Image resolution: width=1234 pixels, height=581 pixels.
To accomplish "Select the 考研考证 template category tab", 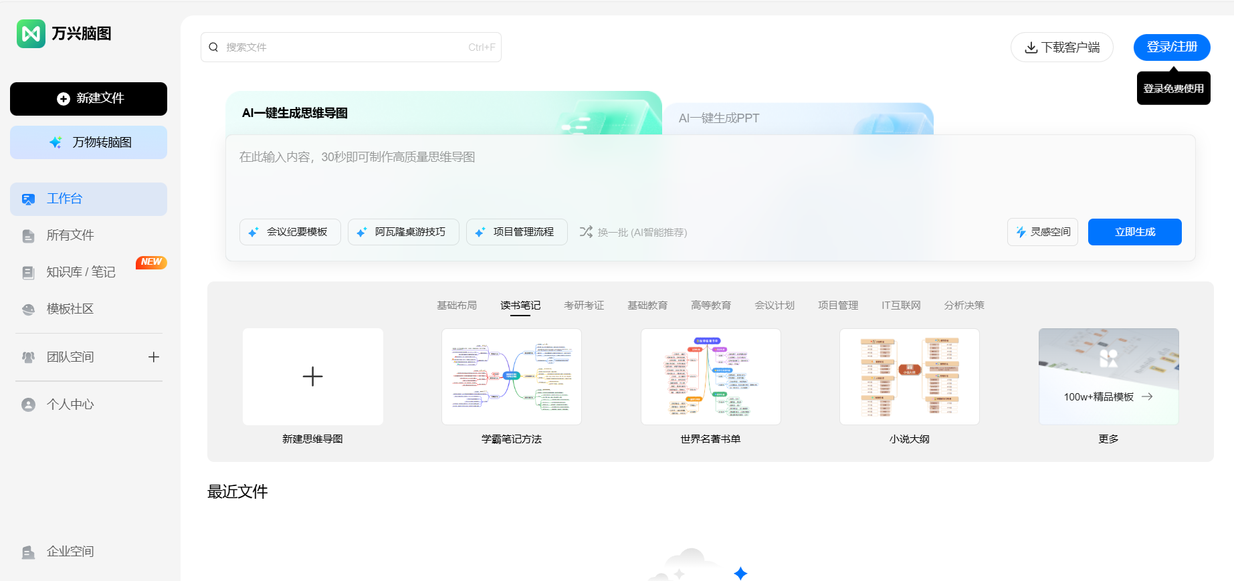I will coord(583,306).
